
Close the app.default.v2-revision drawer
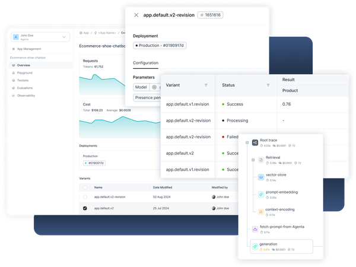[136, 15]
